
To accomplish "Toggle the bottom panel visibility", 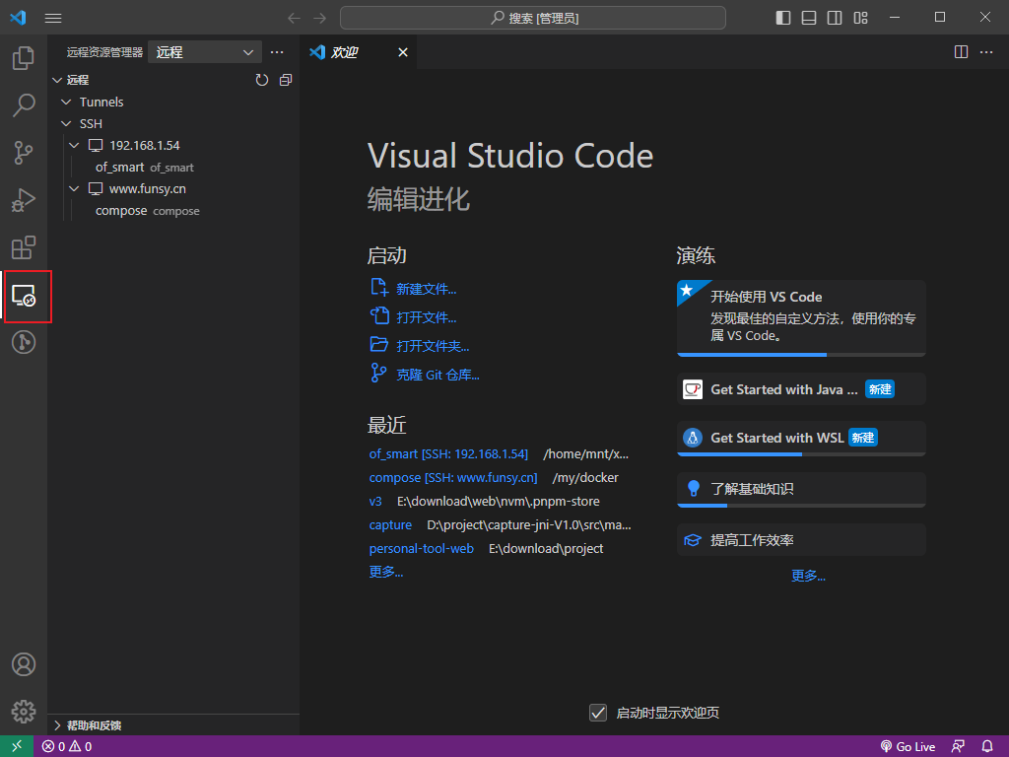I will coord(809,18).
